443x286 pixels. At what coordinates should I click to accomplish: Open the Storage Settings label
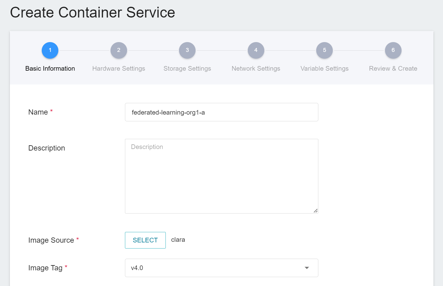[187, 69]
